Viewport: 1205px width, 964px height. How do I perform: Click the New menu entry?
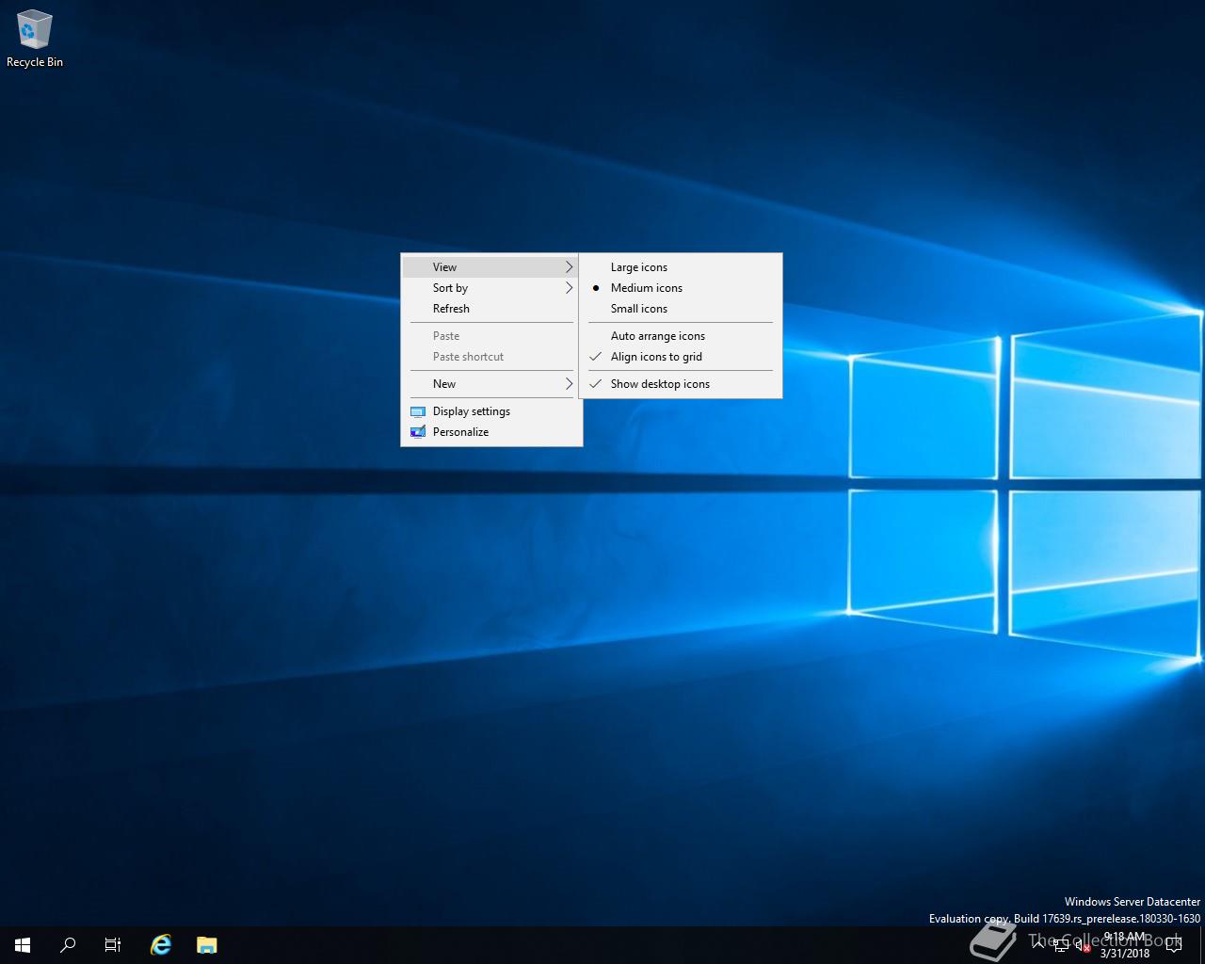pos(491,384)
